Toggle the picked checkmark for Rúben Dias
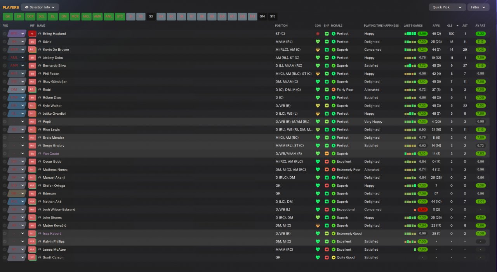Screen dimensions: 497x272 pyautogui.click(x=5, y=98)
